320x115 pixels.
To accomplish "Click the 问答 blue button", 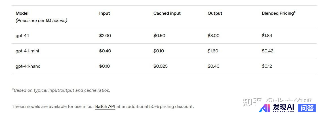I will 307,108.
